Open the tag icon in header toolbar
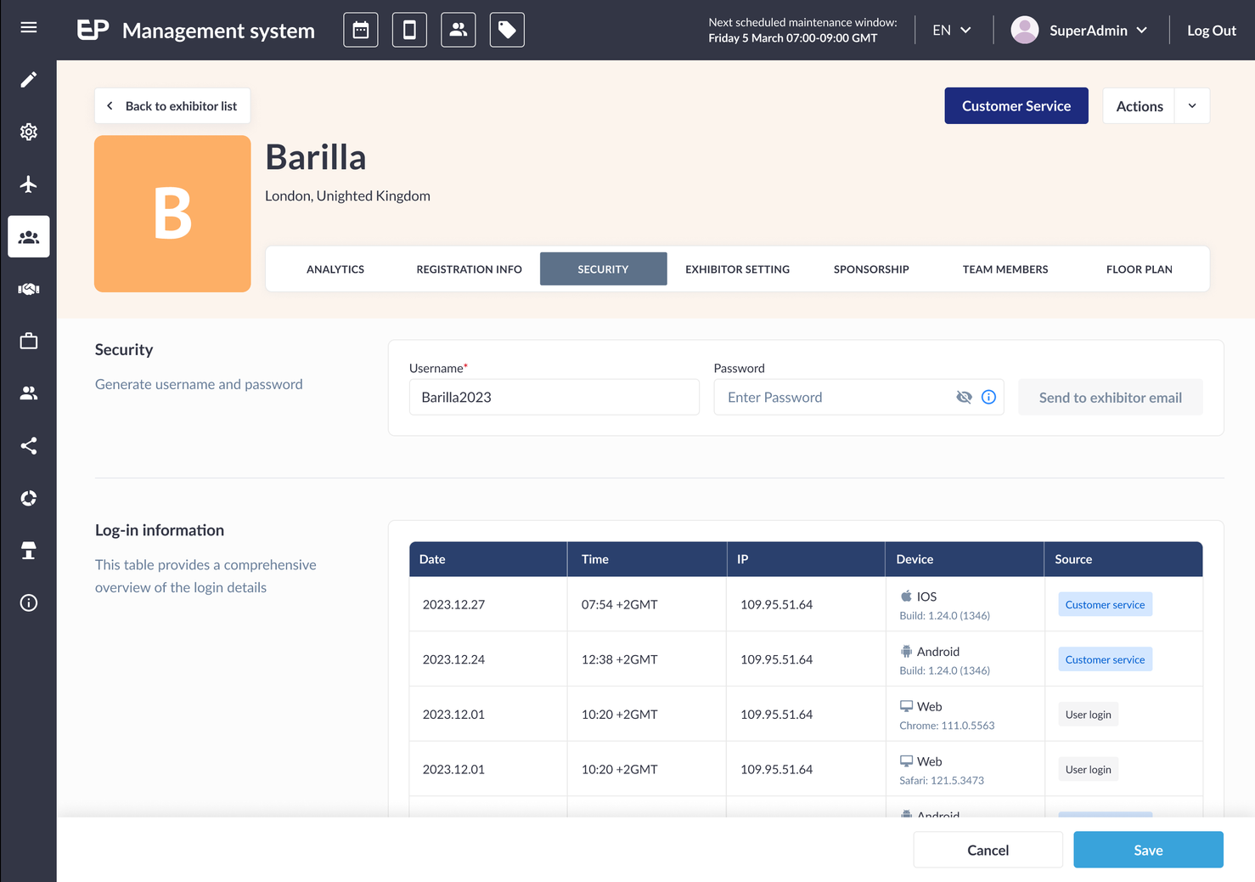This screenshot has height=882, width=1255. (x=507, y=30)
